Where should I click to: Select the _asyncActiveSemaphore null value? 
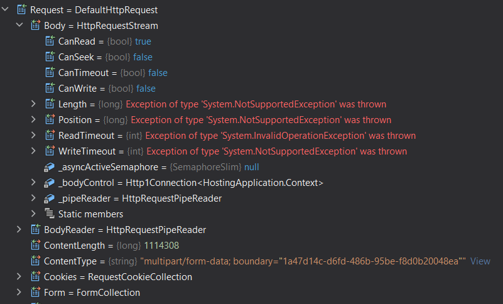coord(252,167)
